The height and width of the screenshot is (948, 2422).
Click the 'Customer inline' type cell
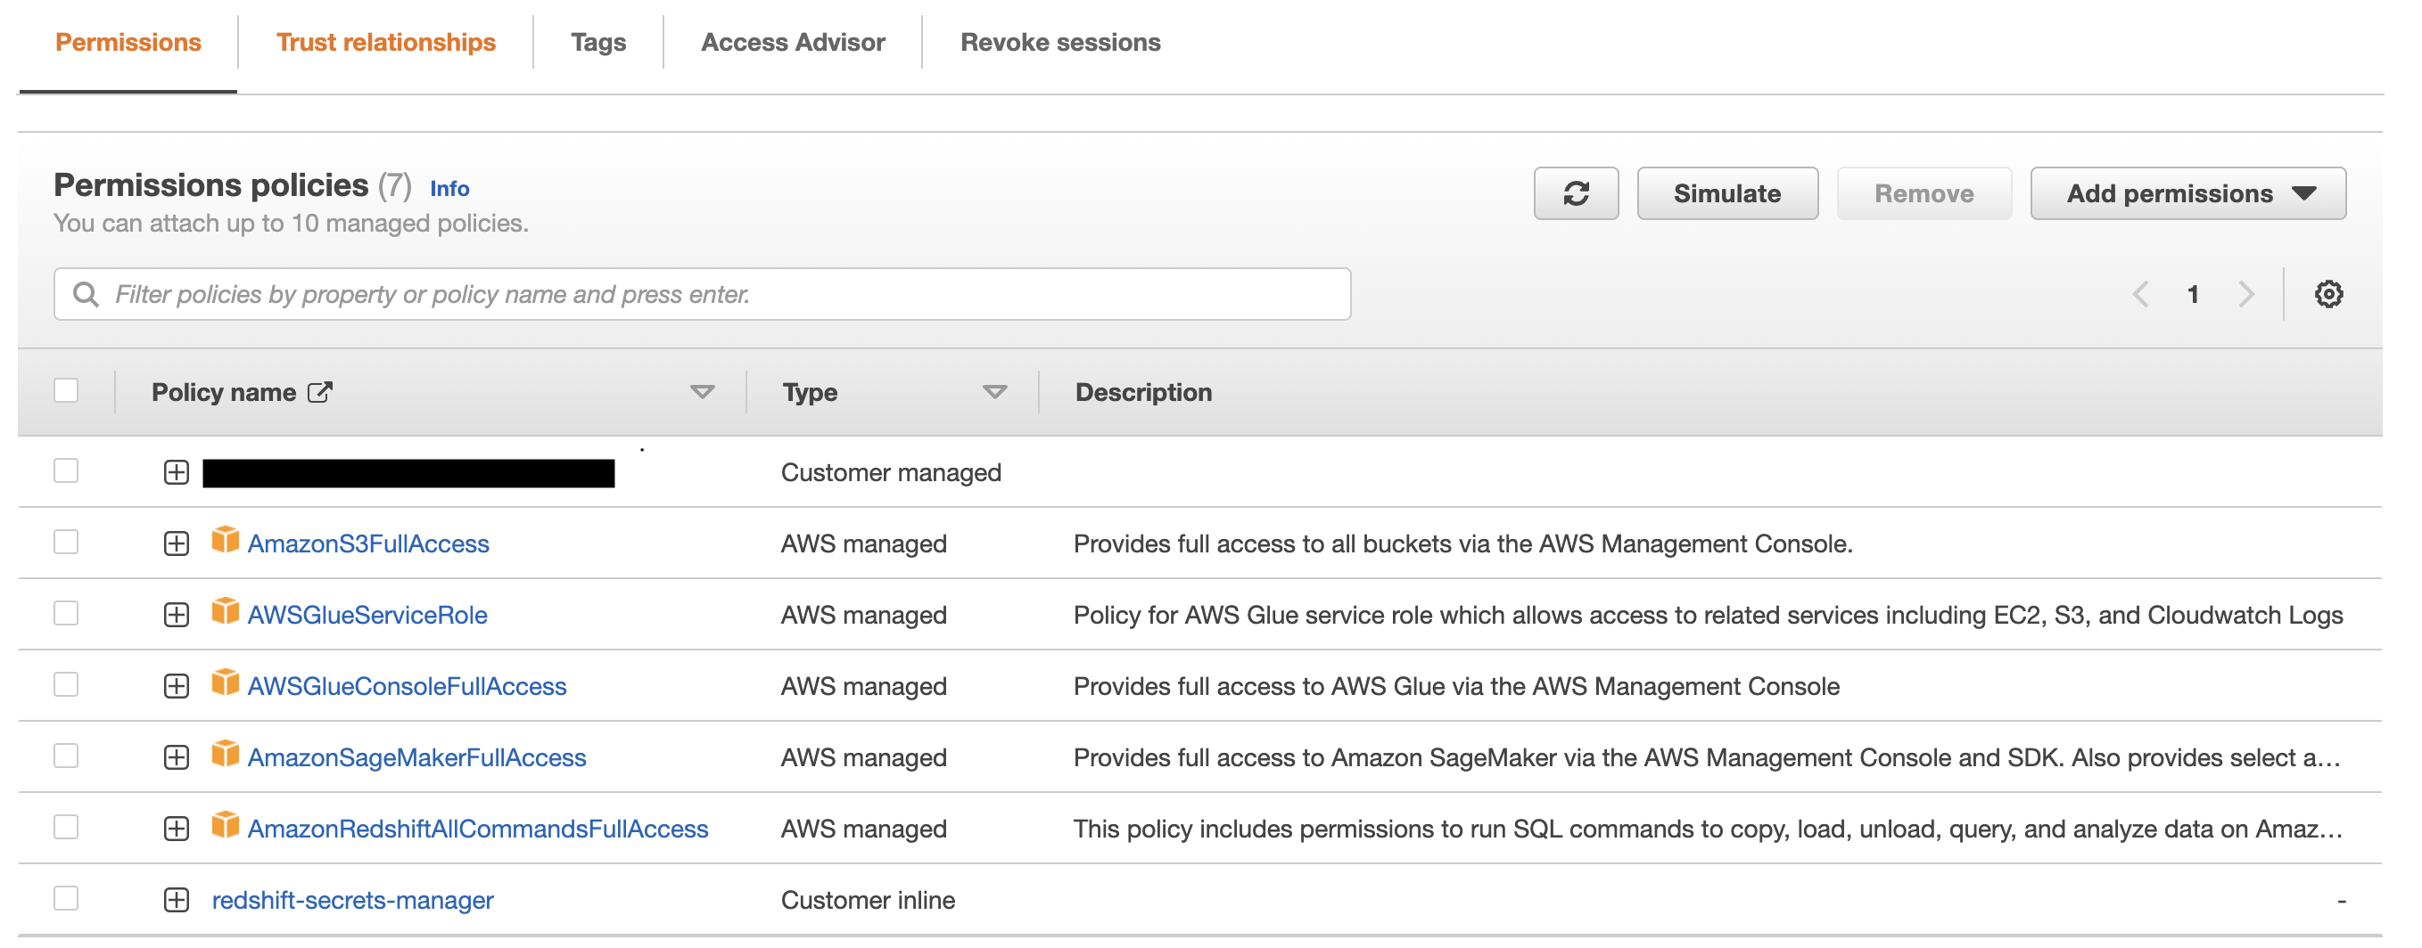coord(867,900)
